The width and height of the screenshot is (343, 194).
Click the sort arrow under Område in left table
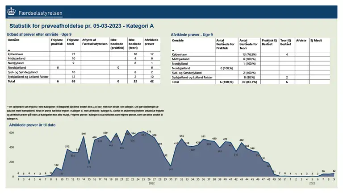[x=10, y=50]
